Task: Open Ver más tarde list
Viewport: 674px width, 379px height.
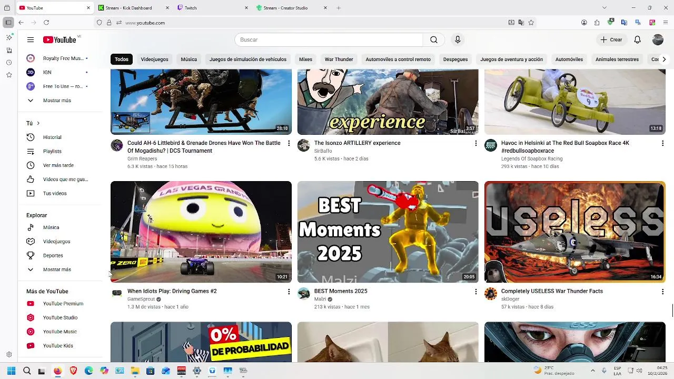Action: [57, 165]
